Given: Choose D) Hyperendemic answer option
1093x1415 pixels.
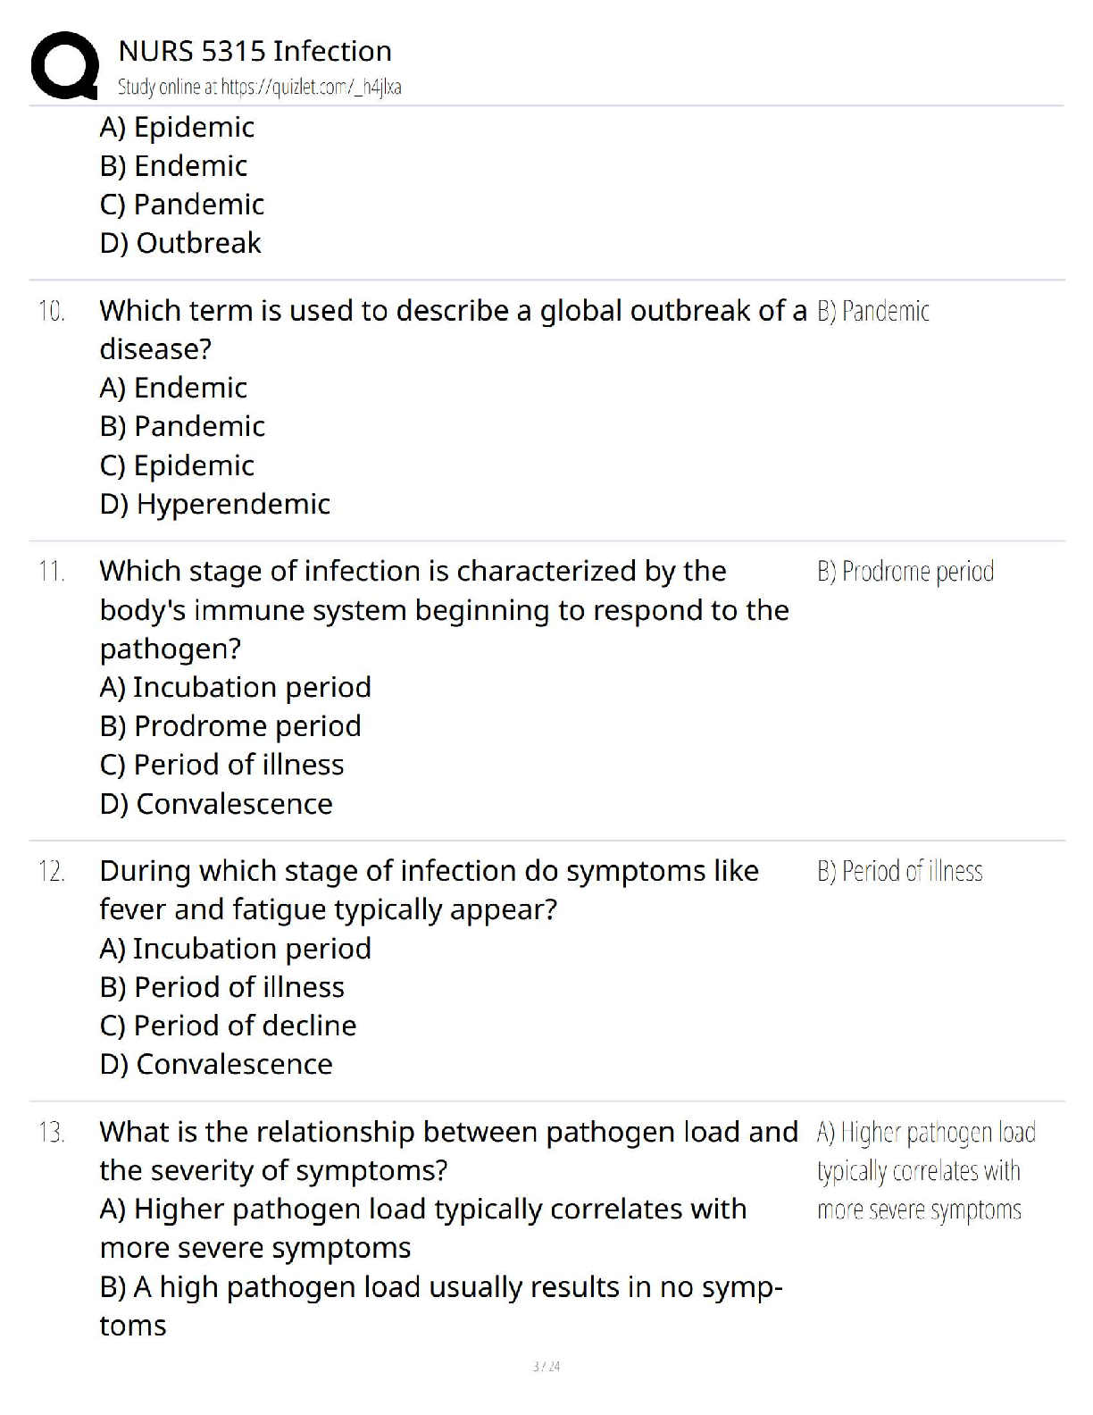Looking at the screenshot, I should click(x=214, y=504).
